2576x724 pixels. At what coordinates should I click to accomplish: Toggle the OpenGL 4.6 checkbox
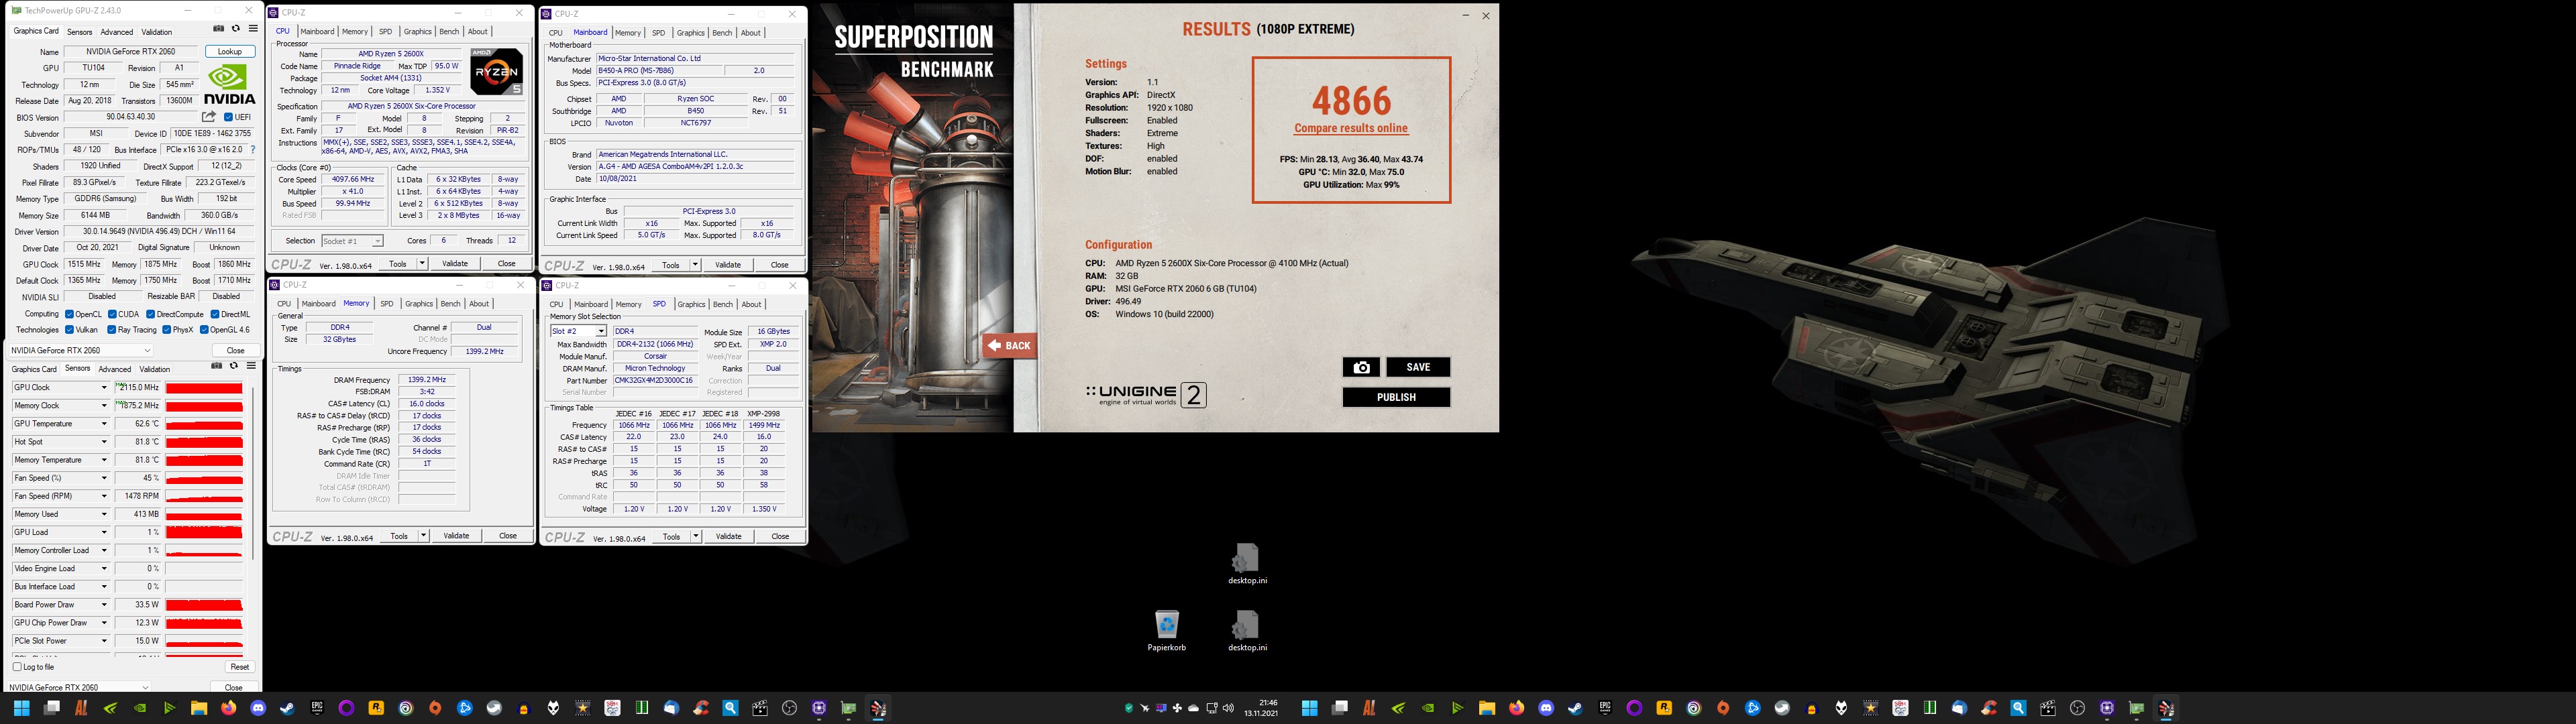tap(204, 329)
